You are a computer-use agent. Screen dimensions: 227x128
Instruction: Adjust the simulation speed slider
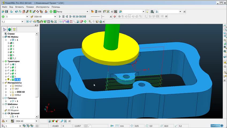[x=102, y=17]
